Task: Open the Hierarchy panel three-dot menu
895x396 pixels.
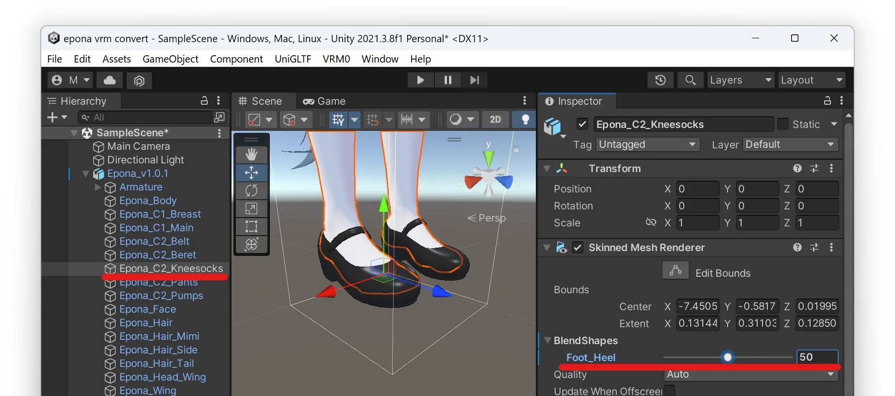Action: [x=218, y=100]
